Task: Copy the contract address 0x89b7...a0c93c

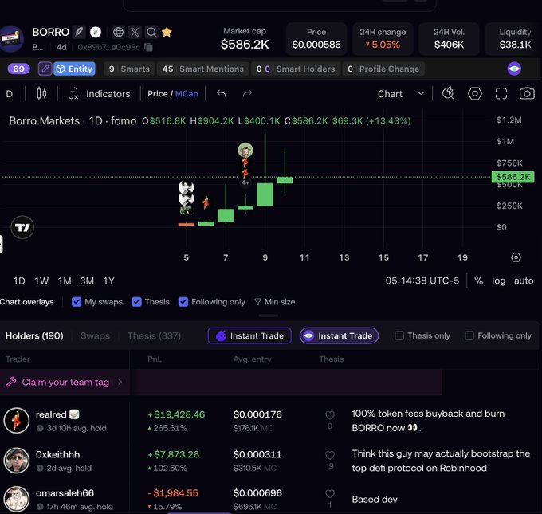Action: 148,47
